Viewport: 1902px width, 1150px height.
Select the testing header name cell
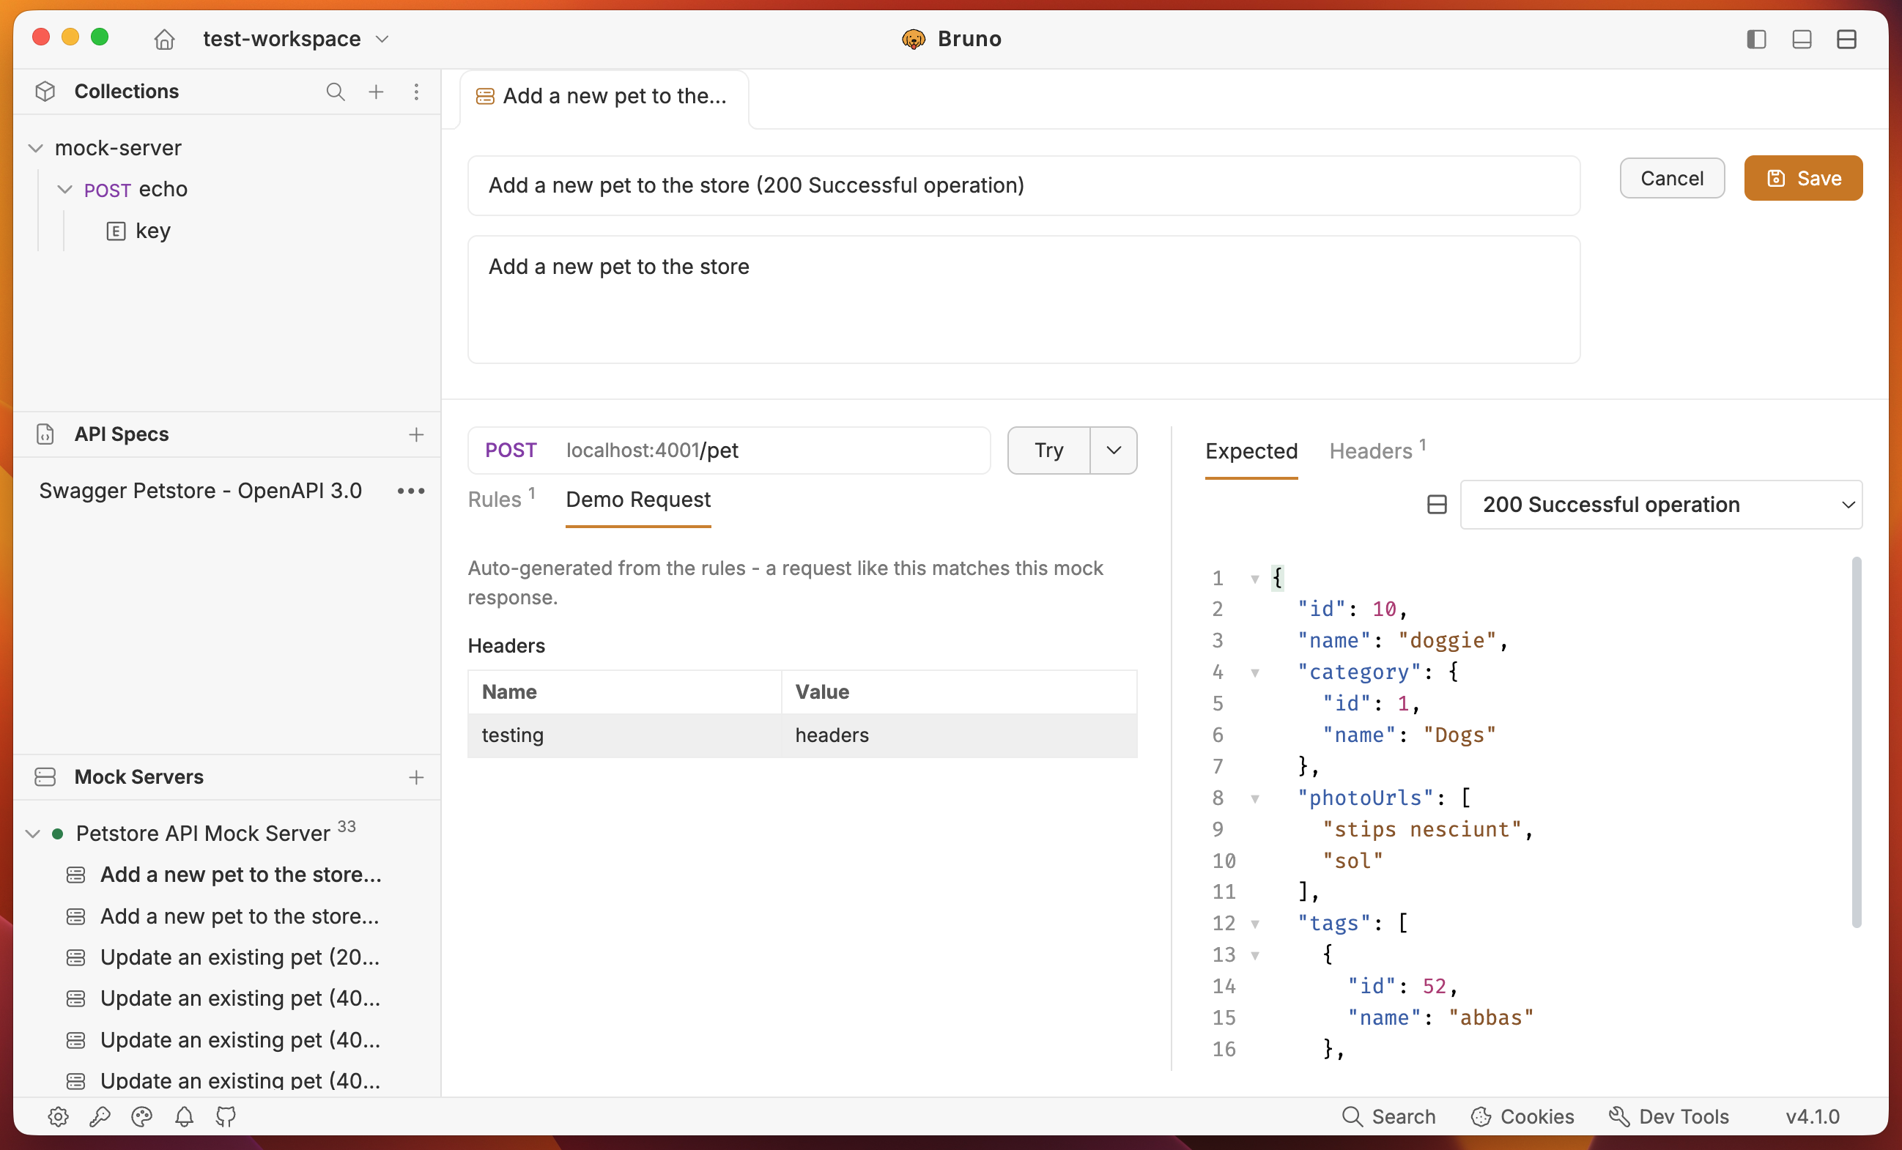click(624, 735)
